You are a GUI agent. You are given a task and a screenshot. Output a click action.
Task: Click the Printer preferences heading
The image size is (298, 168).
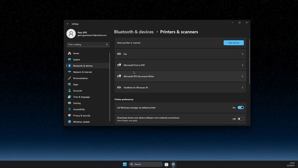[x=124, y=99]
